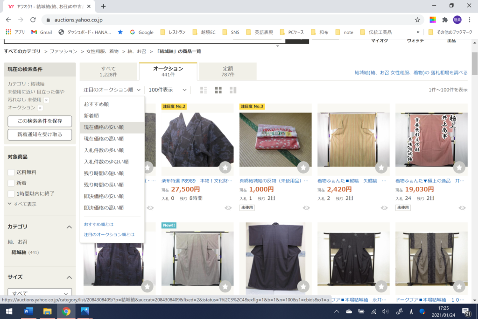Star the 1,000円 fabric roll item
Screen dimensions: 478x319
(x=303, y=167)
